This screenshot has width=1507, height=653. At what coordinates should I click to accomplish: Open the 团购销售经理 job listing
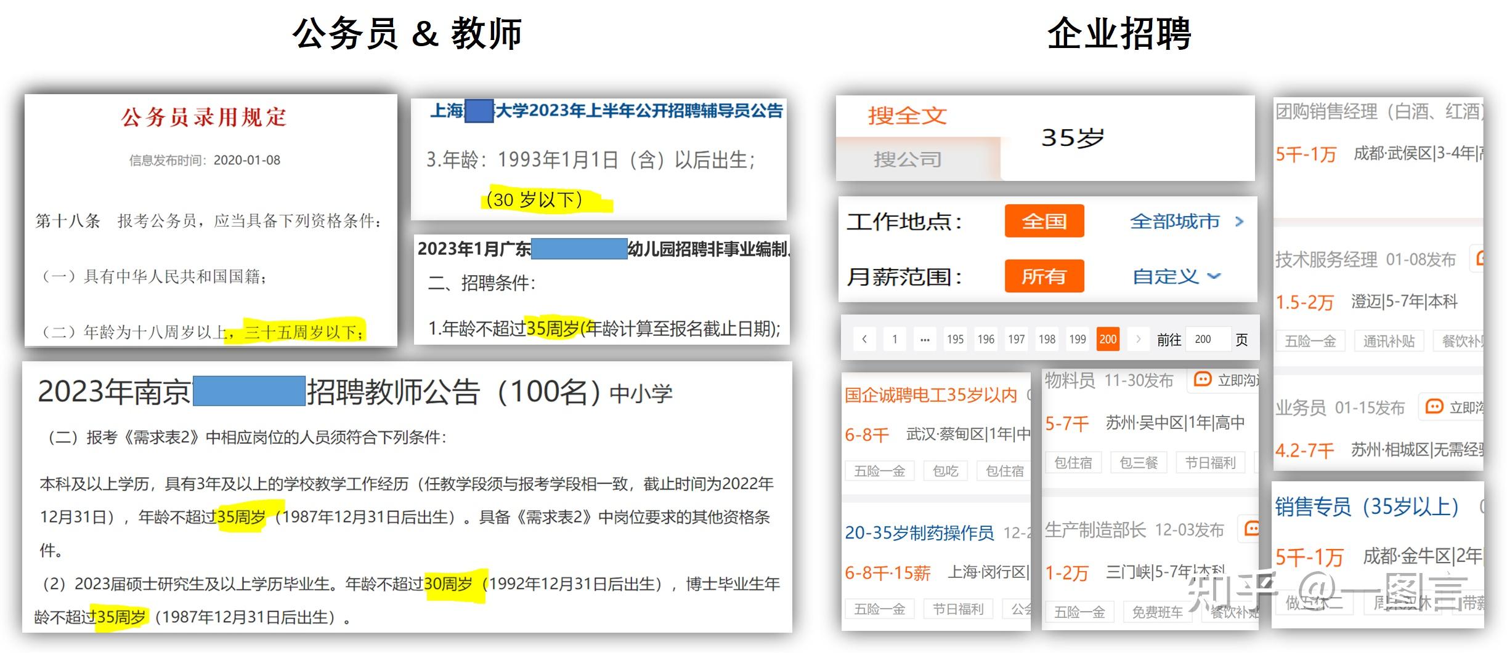1378,111
